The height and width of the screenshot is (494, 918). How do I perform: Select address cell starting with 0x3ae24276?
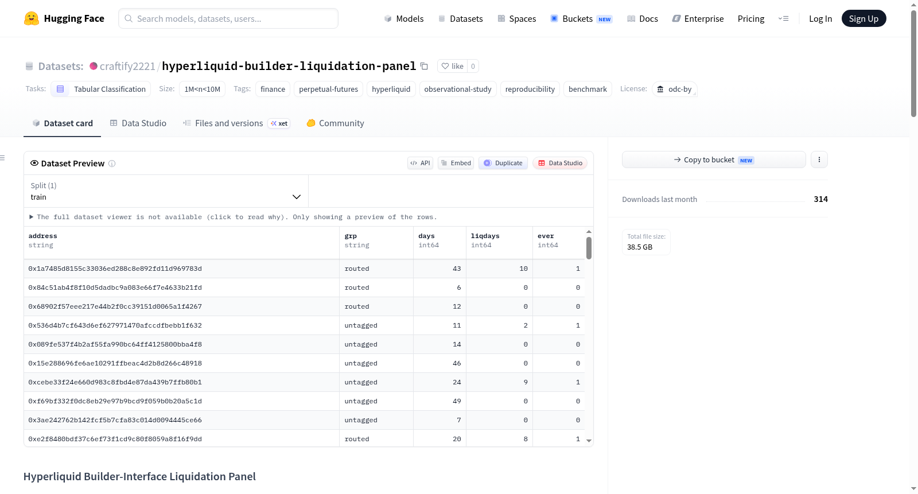click(x=181, y=420)
